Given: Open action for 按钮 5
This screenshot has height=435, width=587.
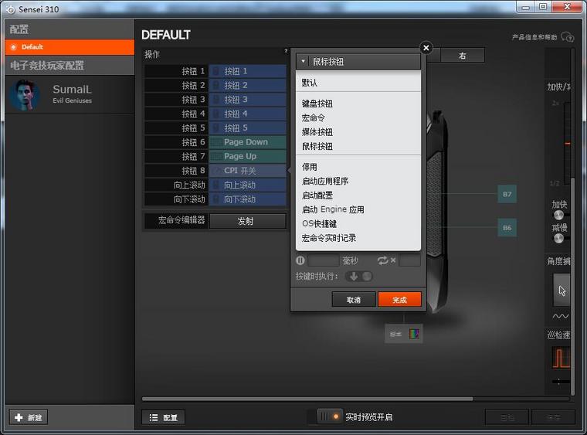Looking at the screenshot, I should pyautogui.click(x=247, y=128).
